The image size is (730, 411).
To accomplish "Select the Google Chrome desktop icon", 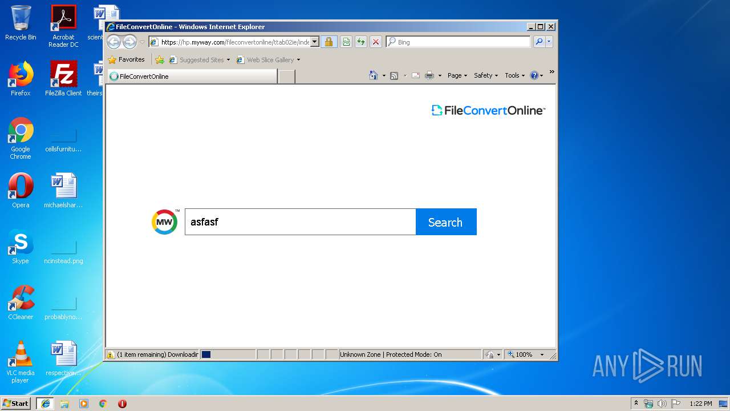I will click(21, 138).
